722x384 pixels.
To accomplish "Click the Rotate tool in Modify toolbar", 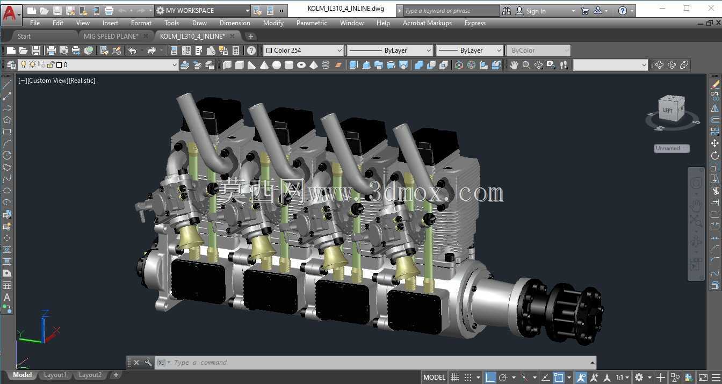I will [715, 155].
